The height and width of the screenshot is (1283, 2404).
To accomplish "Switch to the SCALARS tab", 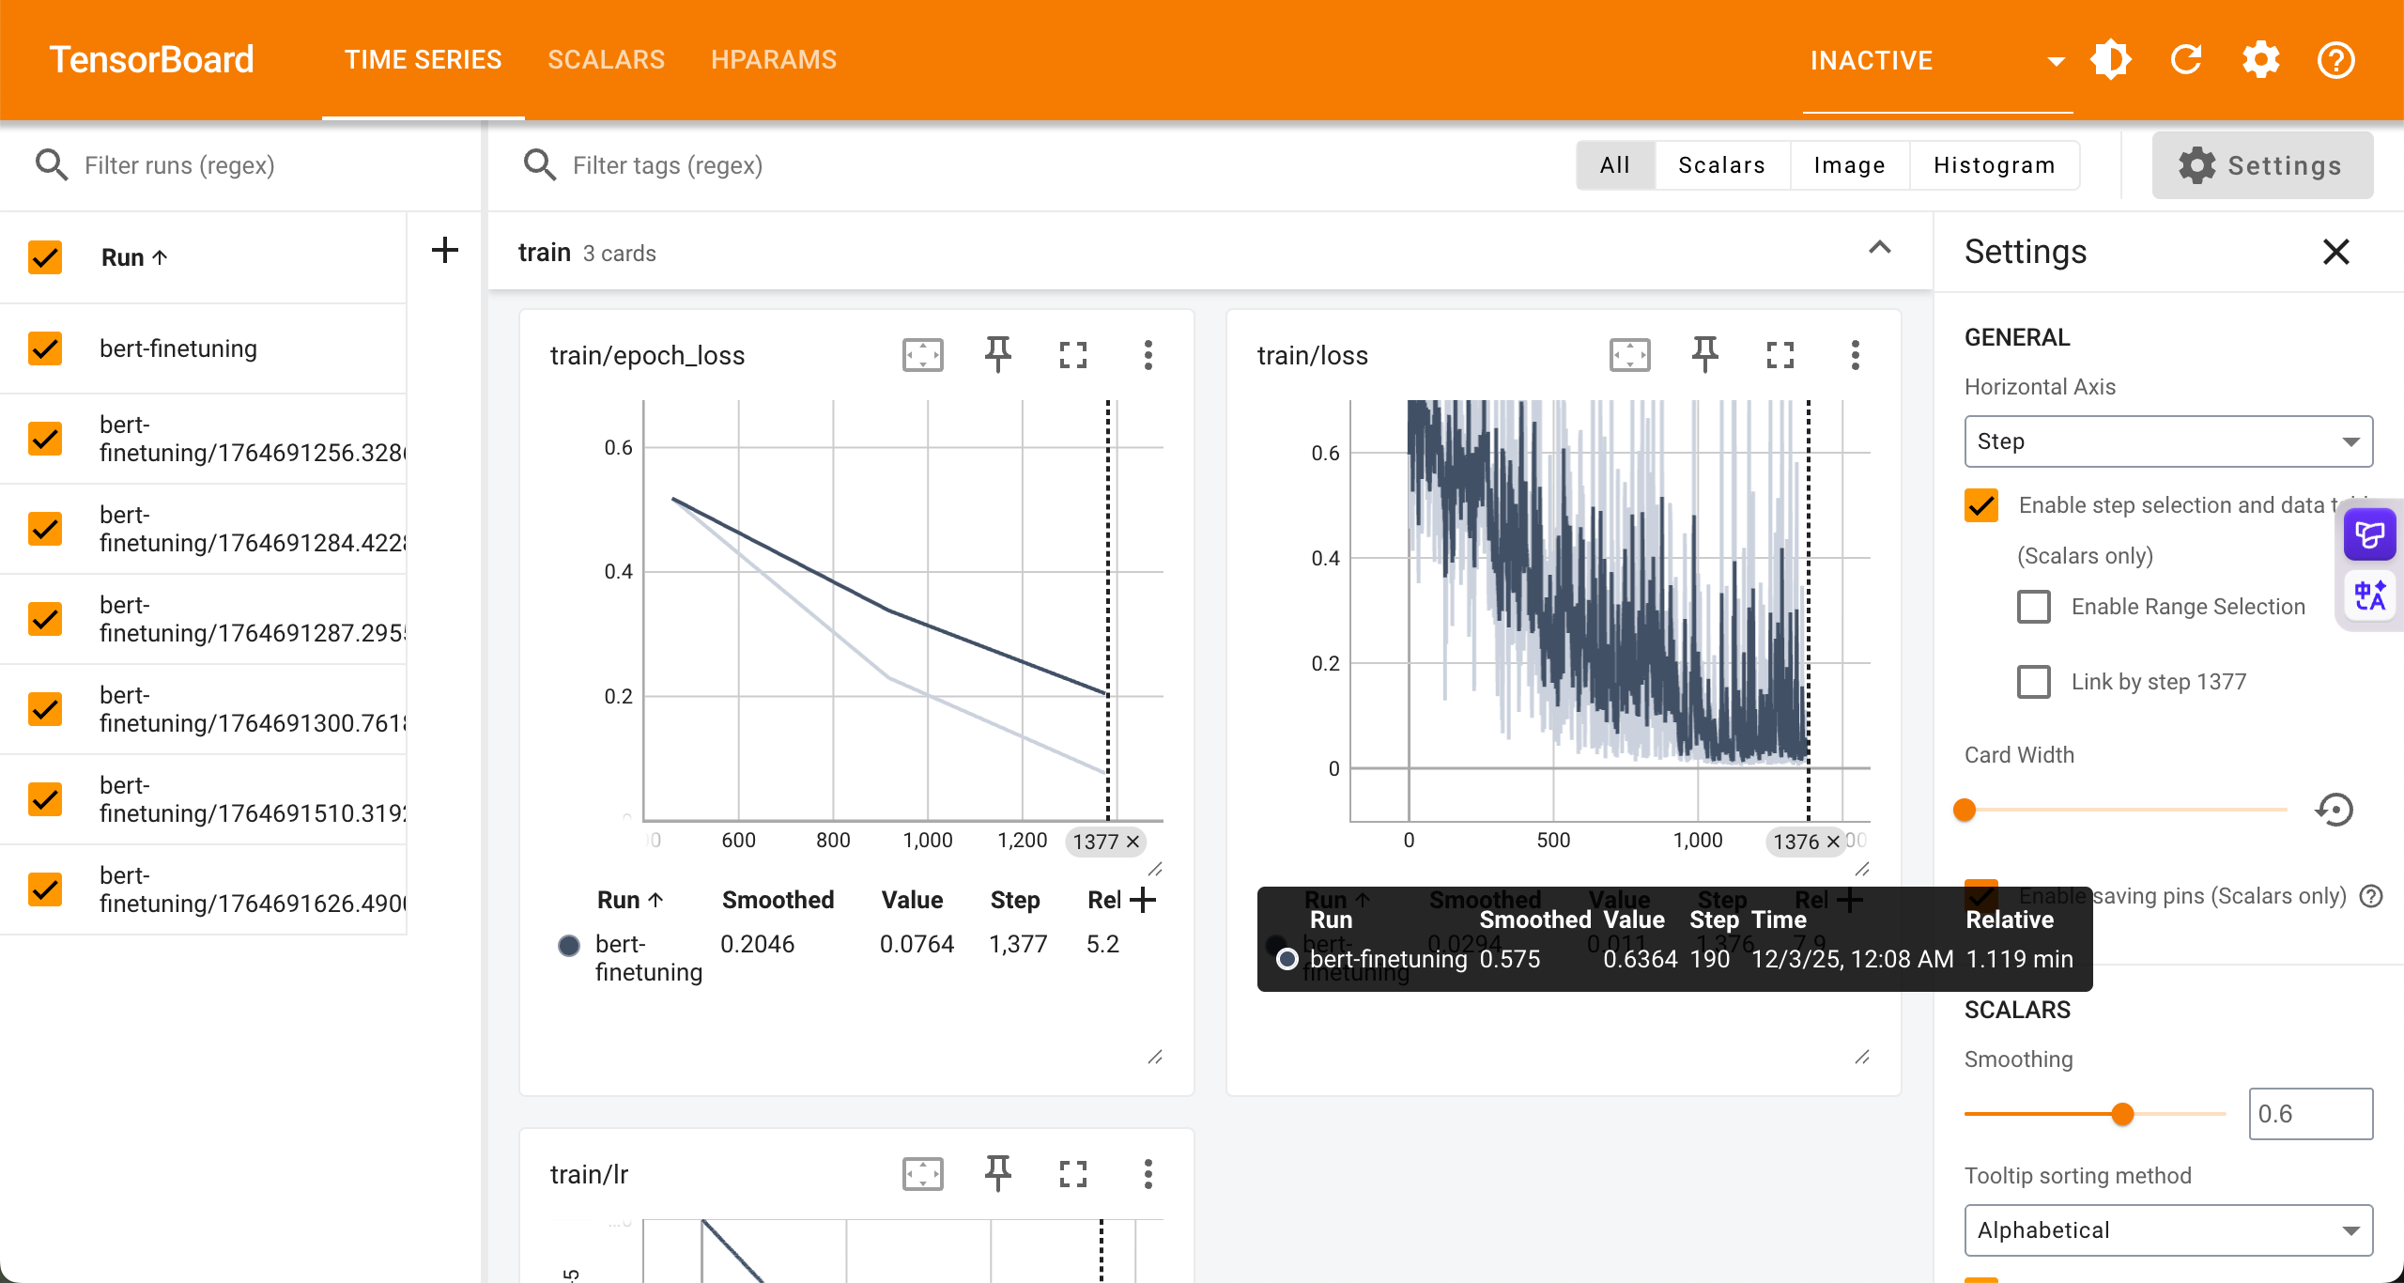I will point(606,60).
